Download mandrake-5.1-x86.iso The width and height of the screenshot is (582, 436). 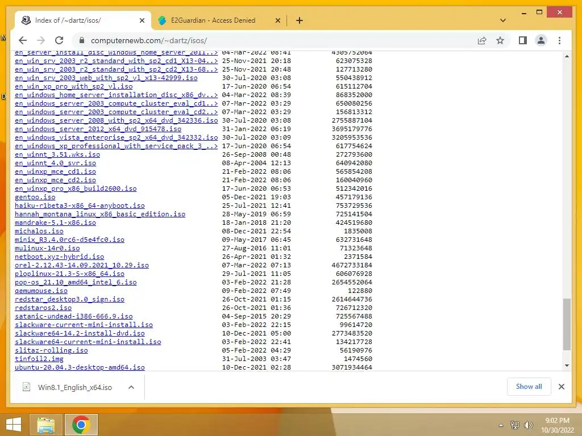55,223
